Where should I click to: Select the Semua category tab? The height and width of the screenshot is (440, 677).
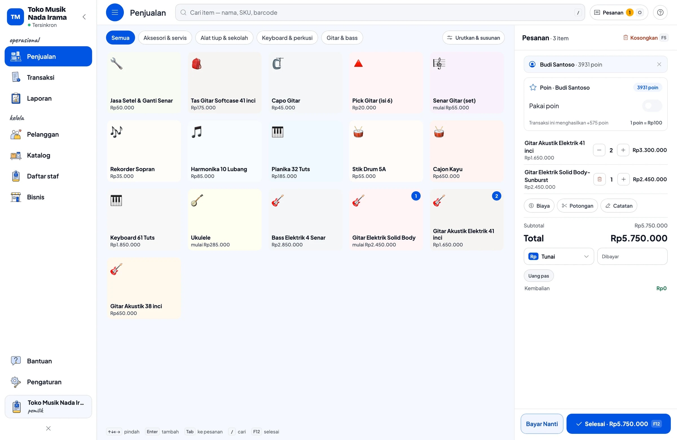120,38
